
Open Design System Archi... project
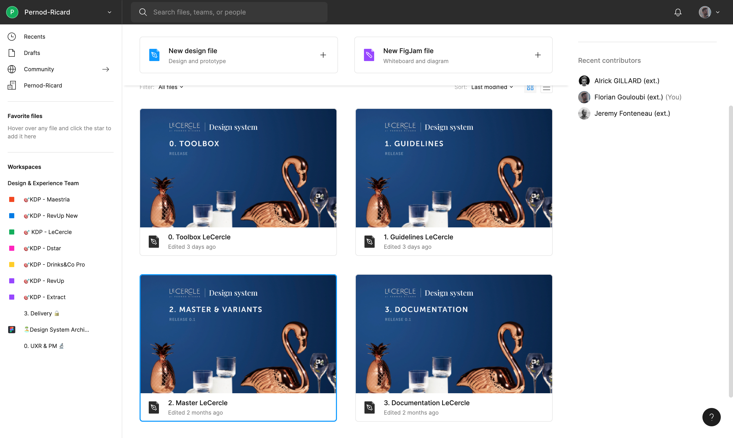click(59, 329)
